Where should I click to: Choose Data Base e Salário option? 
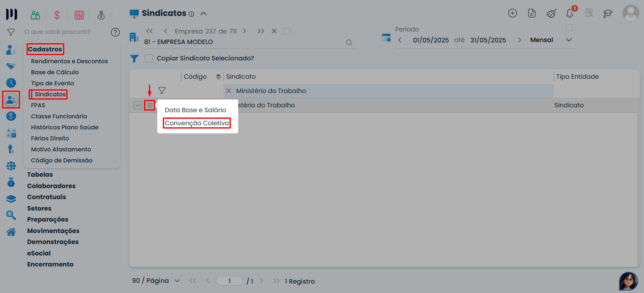coord(195,110)
